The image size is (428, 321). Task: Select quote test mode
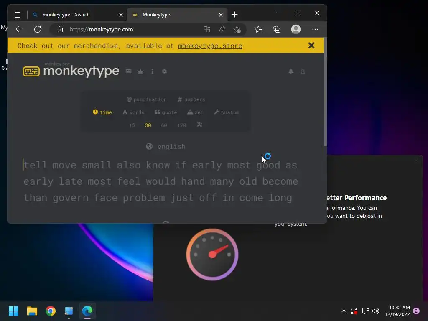click(166, 112)
